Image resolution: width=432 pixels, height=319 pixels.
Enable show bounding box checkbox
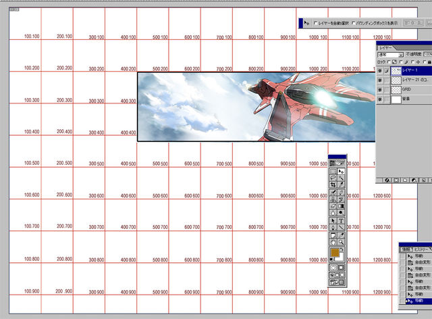354,24
